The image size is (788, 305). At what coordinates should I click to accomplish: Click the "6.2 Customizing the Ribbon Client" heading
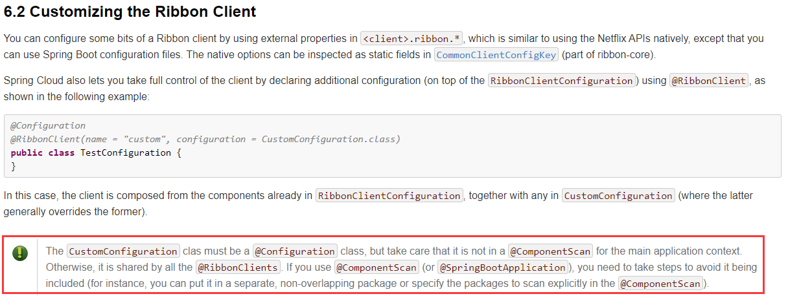(x=130, y=12)
